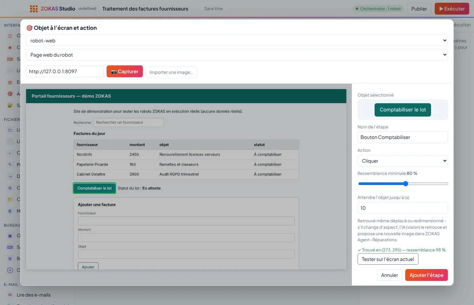The image size is (474, 305).
Task: Select the Comptabiliser le lot button in capture
Action: (94, 188)
